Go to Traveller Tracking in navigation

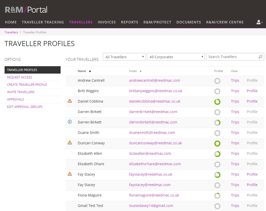point(43,22)
